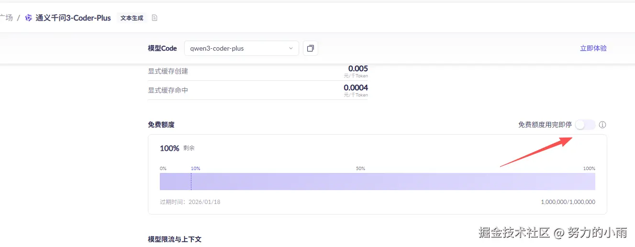Click the 模型Code label
Image resolution: width=635 pixels, height=247 pixels.
pyautogui.click(x=162, y=48)
